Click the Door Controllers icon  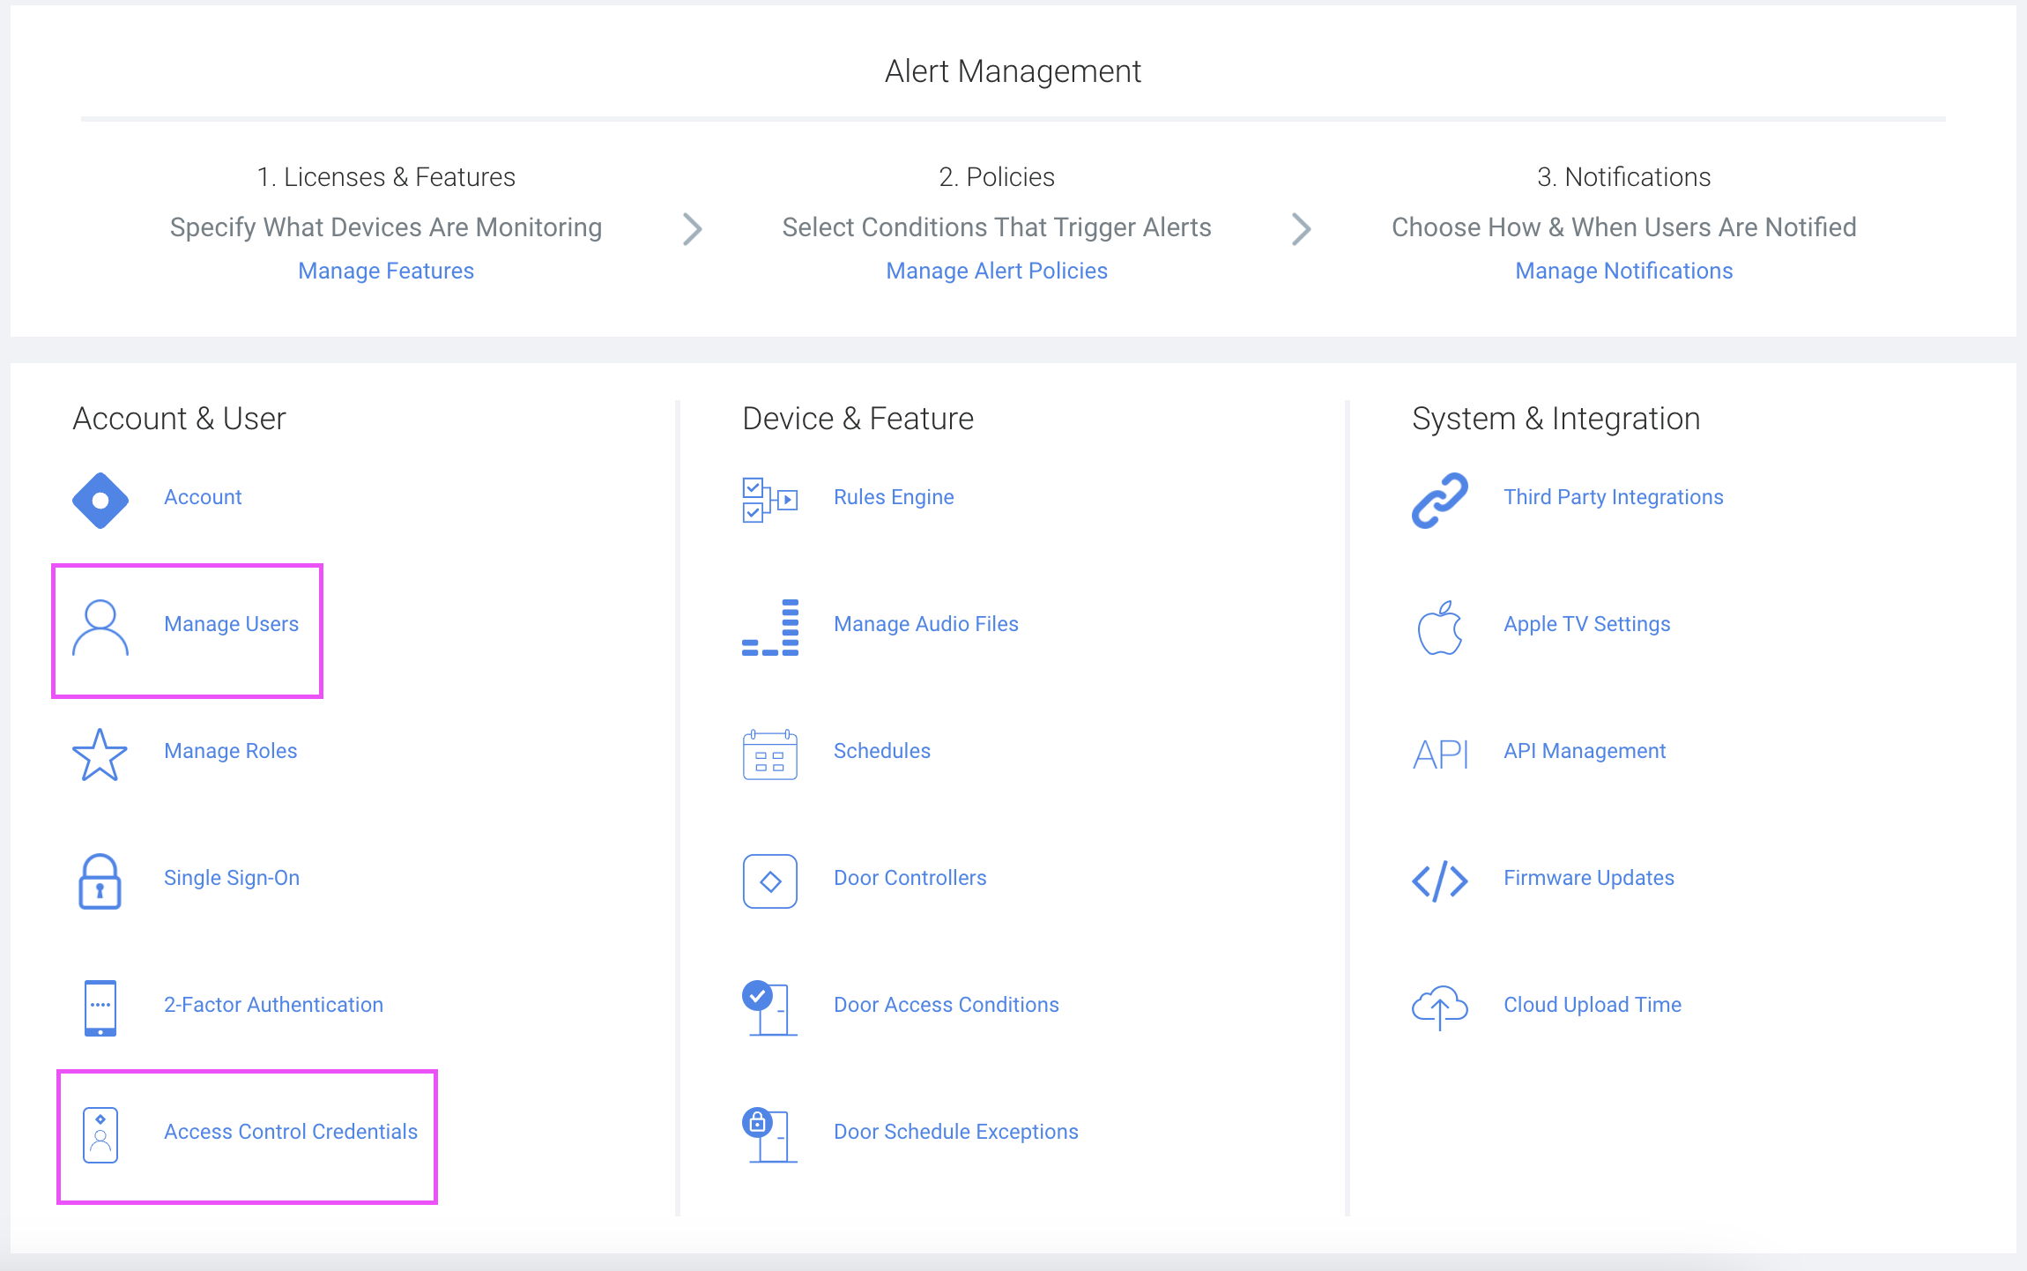(x=769, y=881)
